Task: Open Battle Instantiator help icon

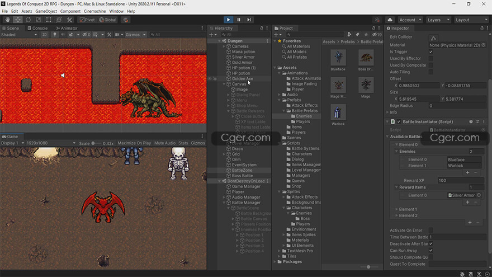Action: [x=471, y=121]
